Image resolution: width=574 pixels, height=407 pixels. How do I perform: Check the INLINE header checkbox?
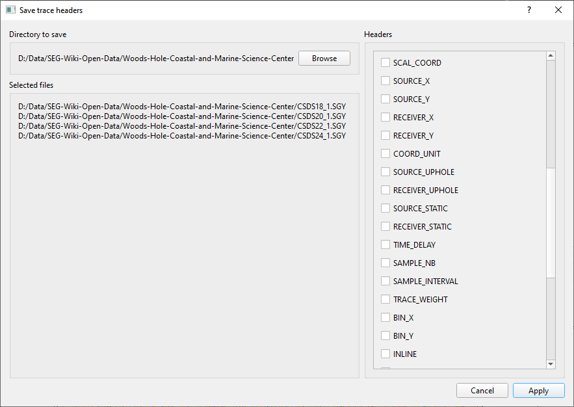pos(385,354)
